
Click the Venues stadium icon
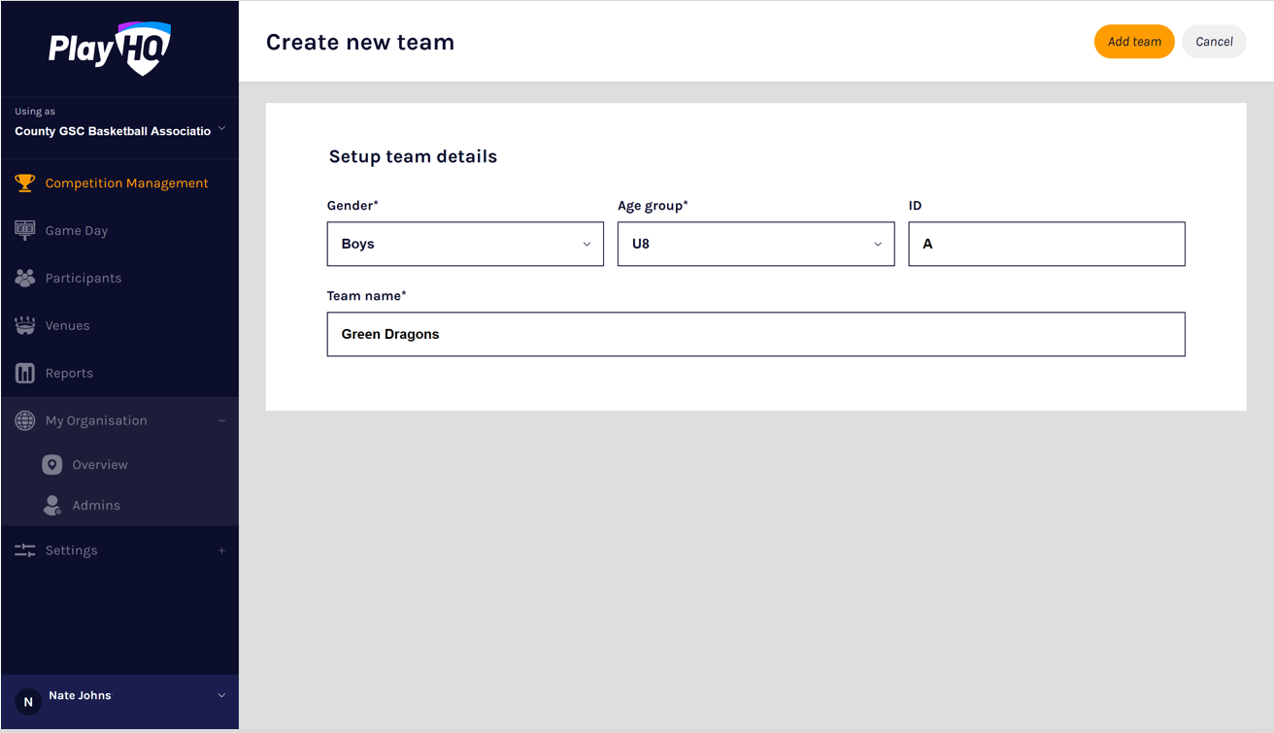pyautogui.click(x=25, y=325)
